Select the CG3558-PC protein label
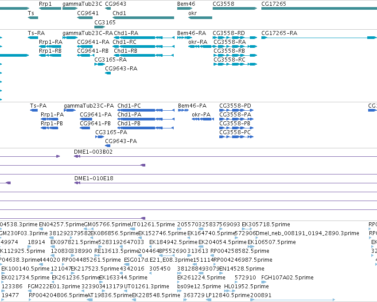 click(235, 132)
